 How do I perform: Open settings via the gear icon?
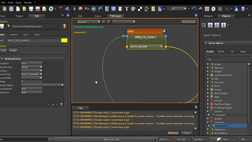click(213, 9)
